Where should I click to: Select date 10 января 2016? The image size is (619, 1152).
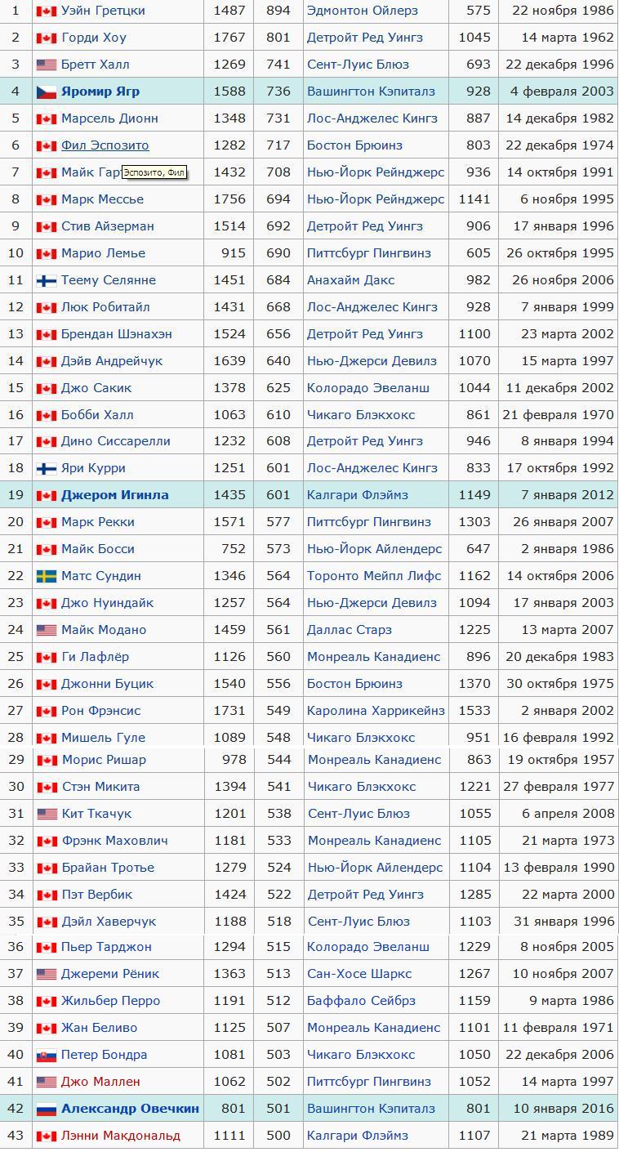tap(563, 1109)
